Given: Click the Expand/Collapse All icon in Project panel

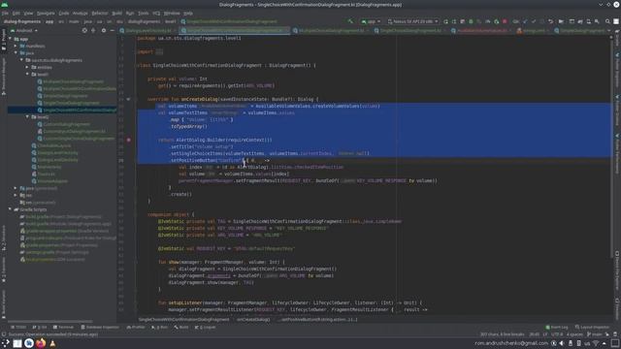Looking at the screenshot, I should coord(93,30).
